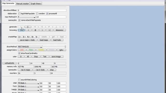Jump to last map with >| button
Viewport: 166px width, 93px height.
click(50, 30)
